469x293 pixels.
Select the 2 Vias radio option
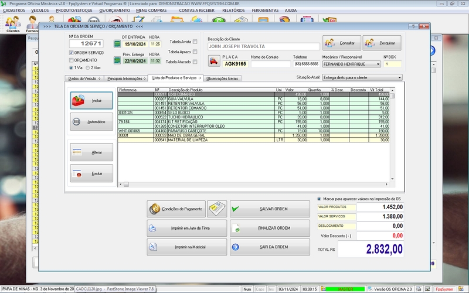pos(88,67)
